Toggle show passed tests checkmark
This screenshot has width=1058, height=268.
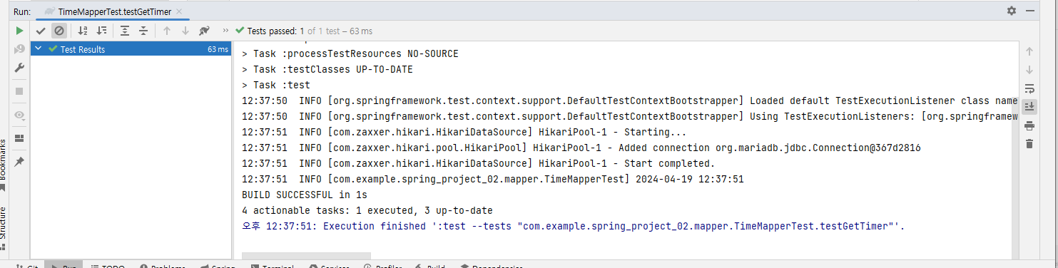click(41, 31)
